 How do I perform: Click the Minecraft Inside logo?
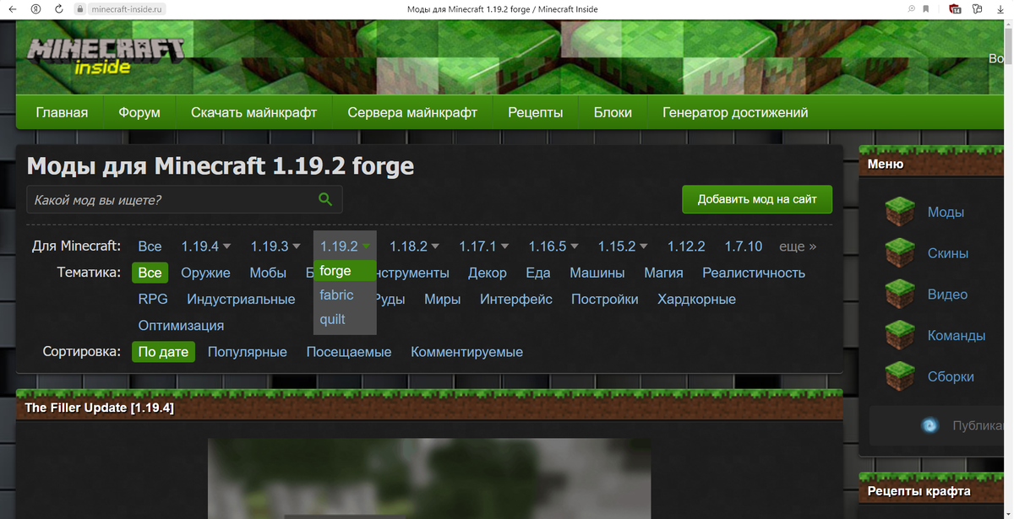point(106,54)
